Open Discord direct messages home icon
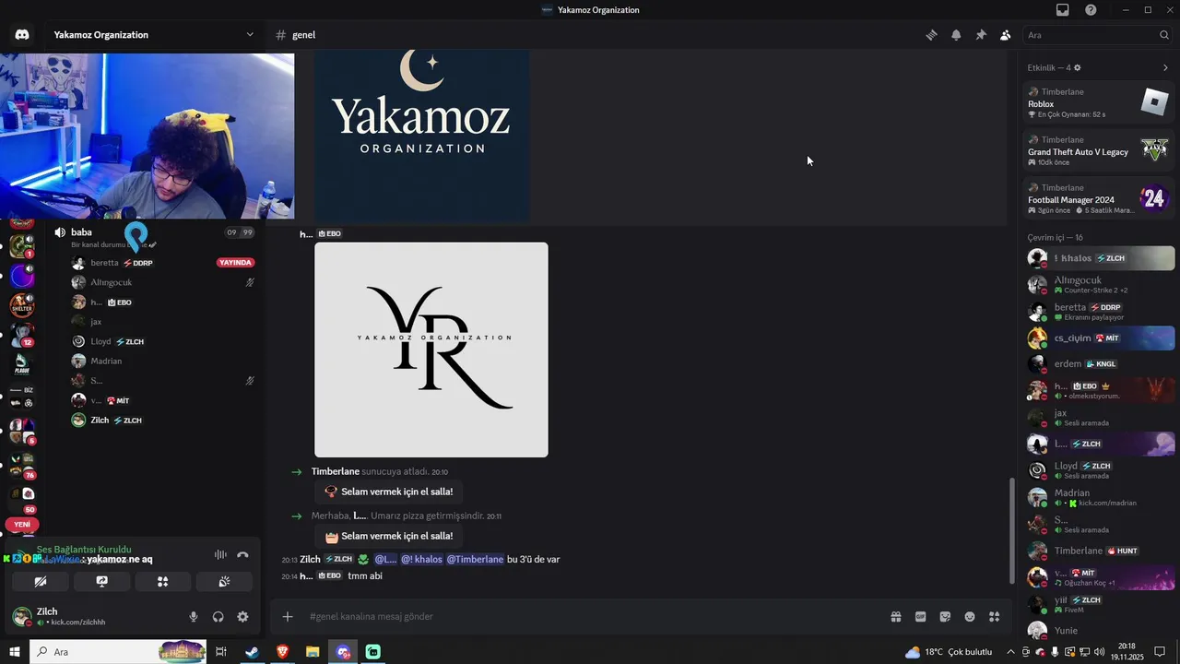The image size is (1180, 664). point(22,35)
